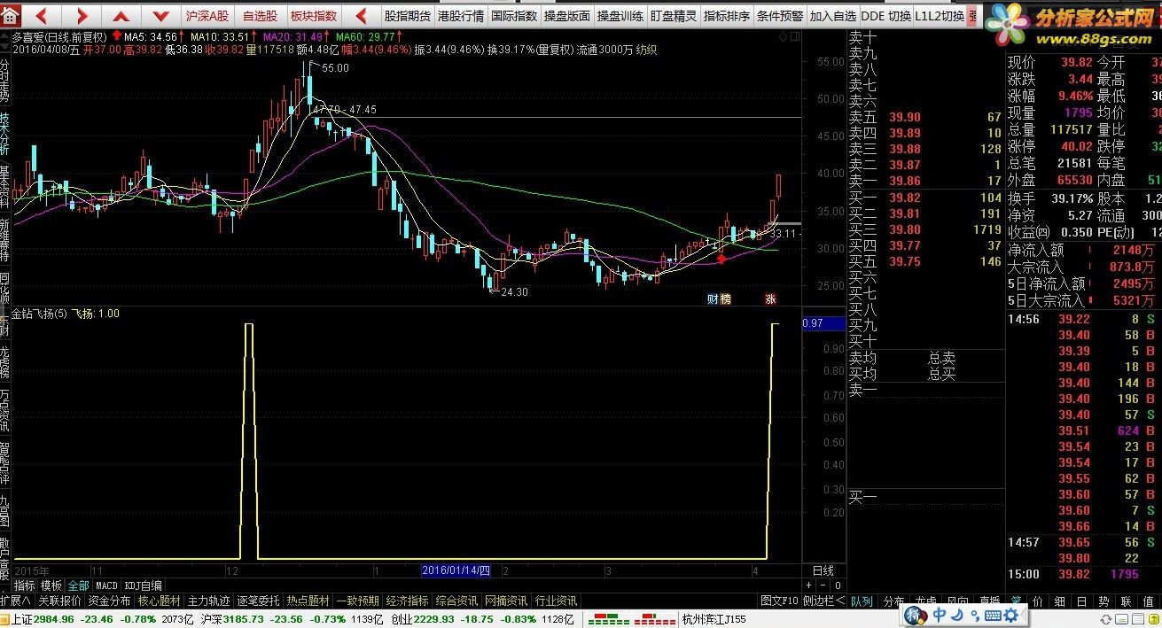Open the 资金分布 bottom tab
The width and height of the screenshot is (1162, 628).
(x=109, y=601)
